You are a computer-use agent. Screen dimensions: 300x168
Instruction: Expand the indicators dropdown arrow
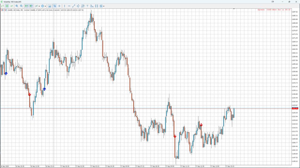(x=39, y=6)
